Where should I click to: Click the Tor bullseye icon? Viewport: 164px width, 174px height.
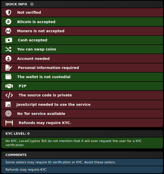coord(8,114)
